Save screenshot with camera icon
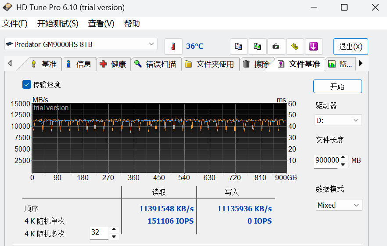The width and height of the screenshot is (387, 246). [x=276, y=47]
